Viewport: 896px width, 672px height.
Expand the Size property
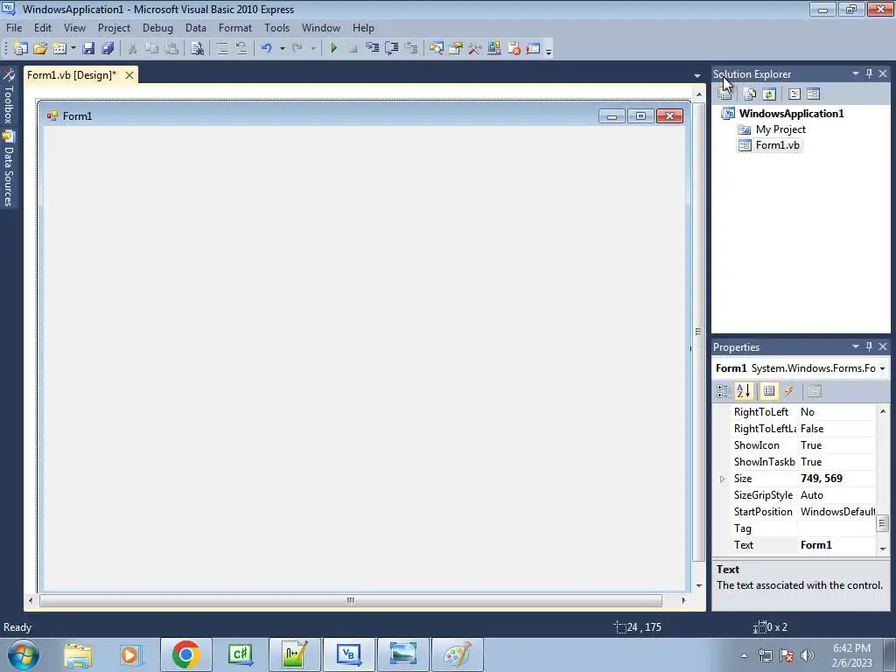(x=722, y=479)
